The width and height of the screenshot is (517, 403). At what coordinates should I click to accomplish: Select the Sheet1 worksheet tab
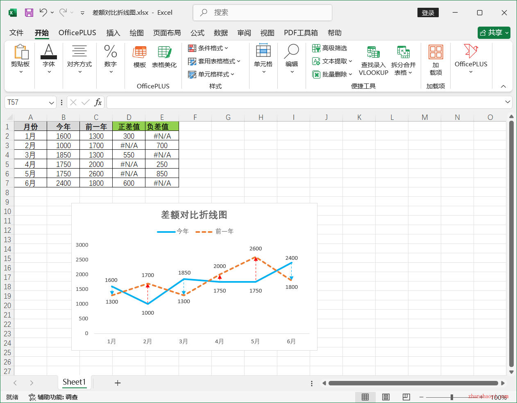coord(75,383)
